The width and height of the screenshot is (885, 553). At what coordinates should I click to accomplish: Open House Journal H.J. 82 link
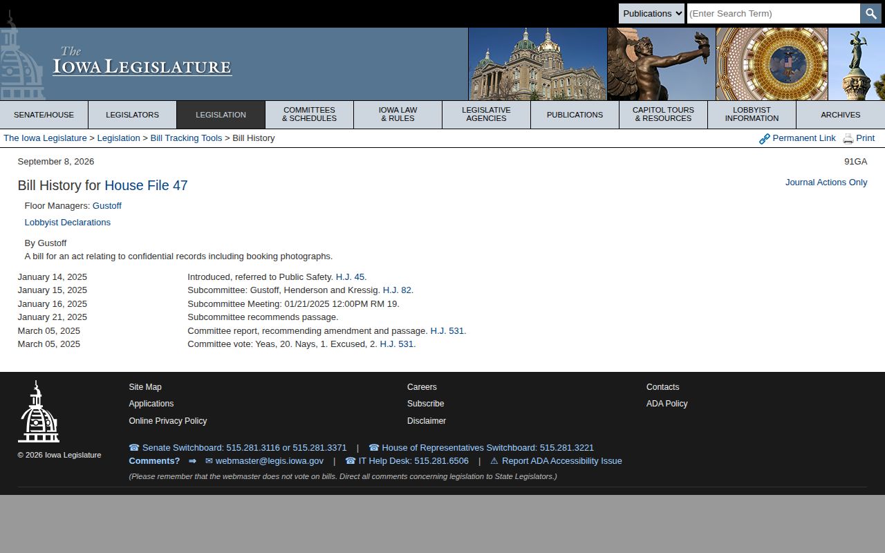point(398,290)
